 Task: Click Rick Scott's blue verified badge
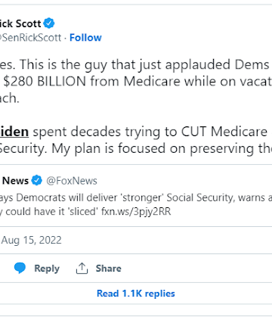(49, 23)
